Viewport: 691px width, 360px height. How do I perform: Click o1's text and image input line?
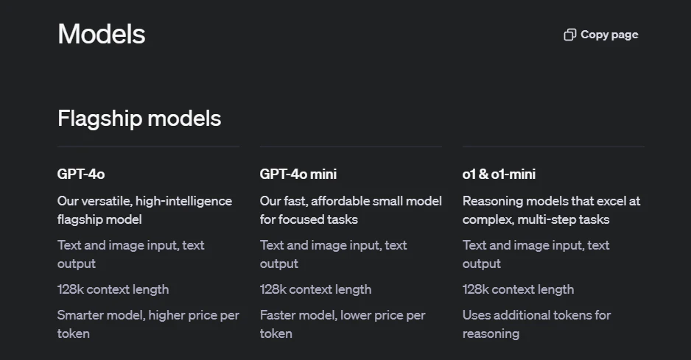536,254
